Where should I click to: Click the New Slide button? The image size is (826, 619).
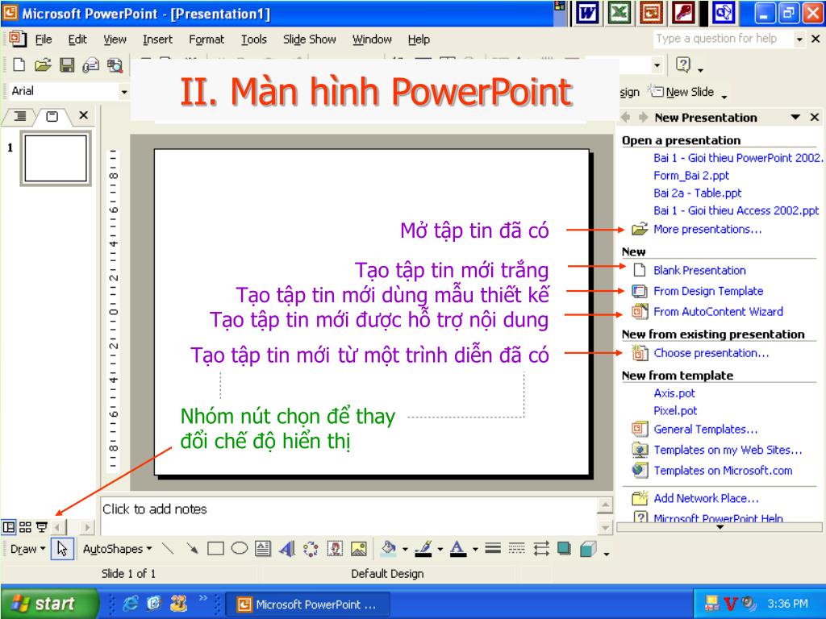[682, 92]
